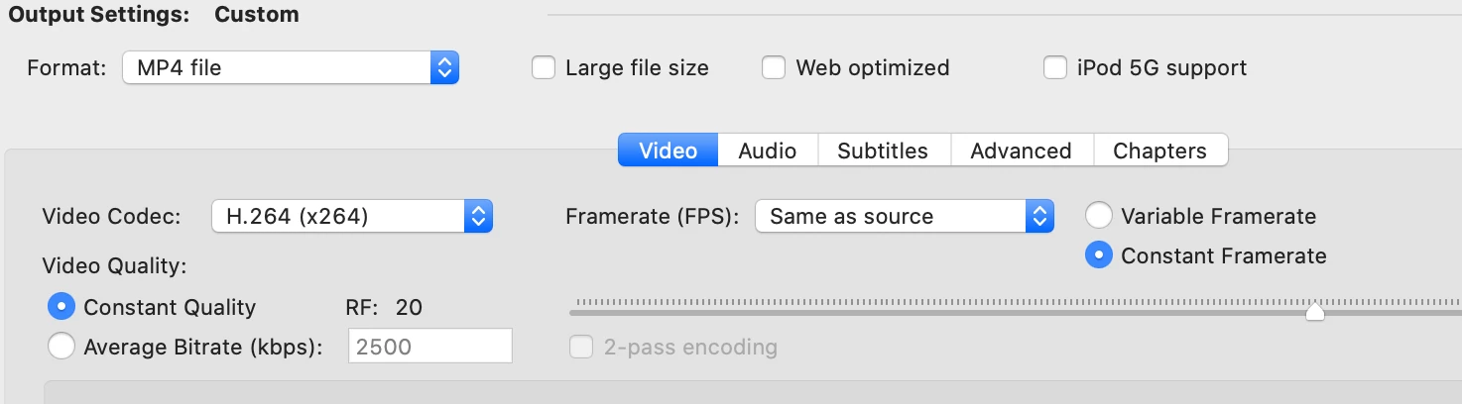Click the average bitrate 2500 input field
Viewport: 1462px width, 404px height.
click(x=429, y=347)
